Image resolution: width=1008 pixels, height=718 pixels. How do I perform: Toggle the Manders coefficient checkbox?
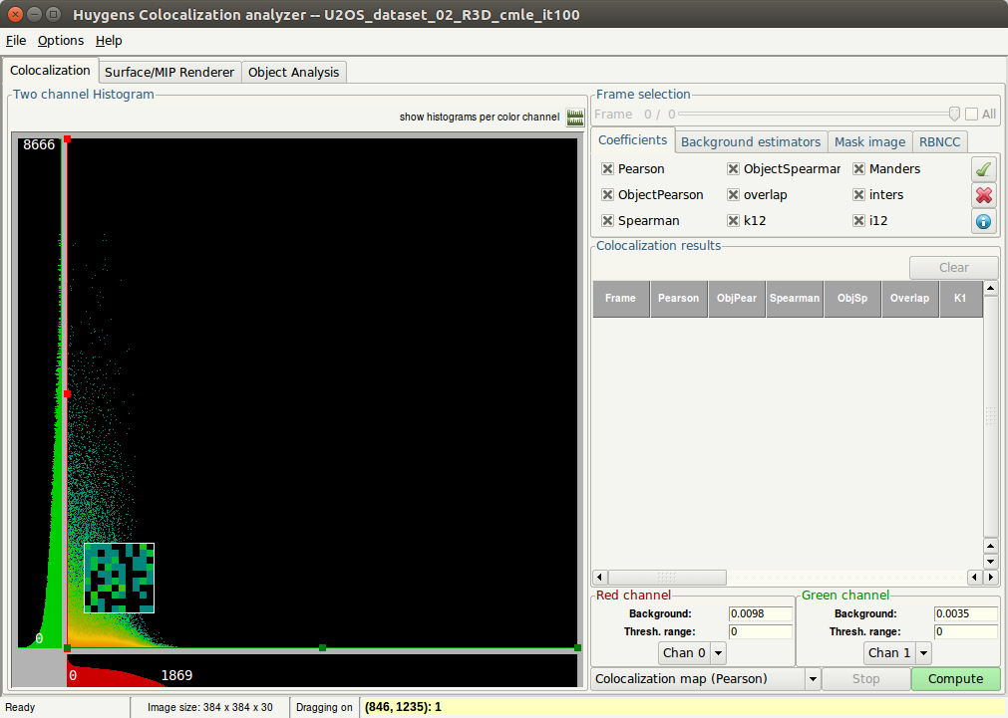click(858, 169)
